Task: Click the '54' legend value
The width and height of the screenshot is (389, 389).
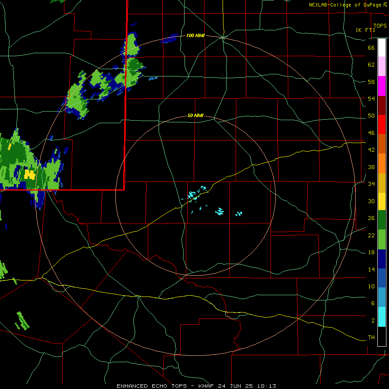Action: pyautogui.click(x=371, y=99)
